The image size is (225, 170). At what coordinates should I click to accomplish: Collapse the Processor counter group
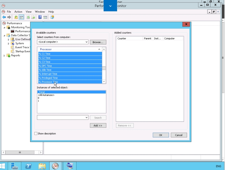click(99, 49)
